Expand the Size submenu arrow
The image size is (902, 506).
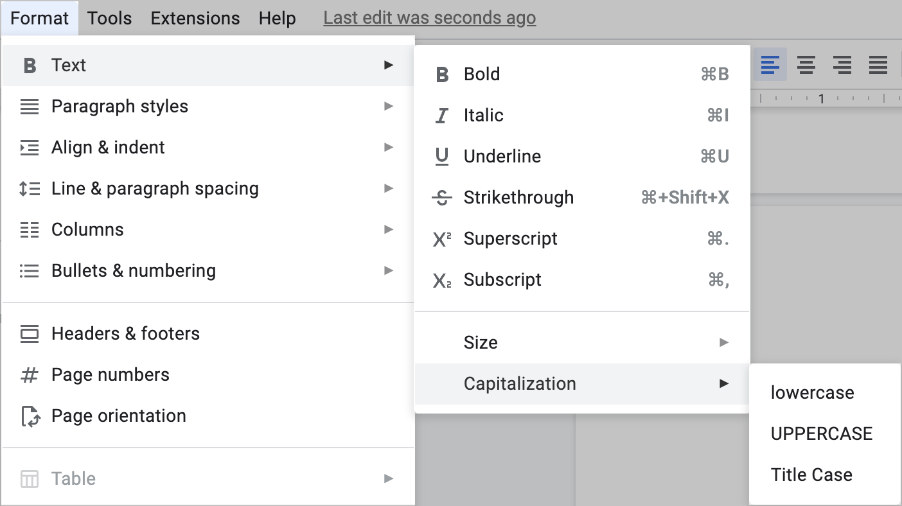724,342
